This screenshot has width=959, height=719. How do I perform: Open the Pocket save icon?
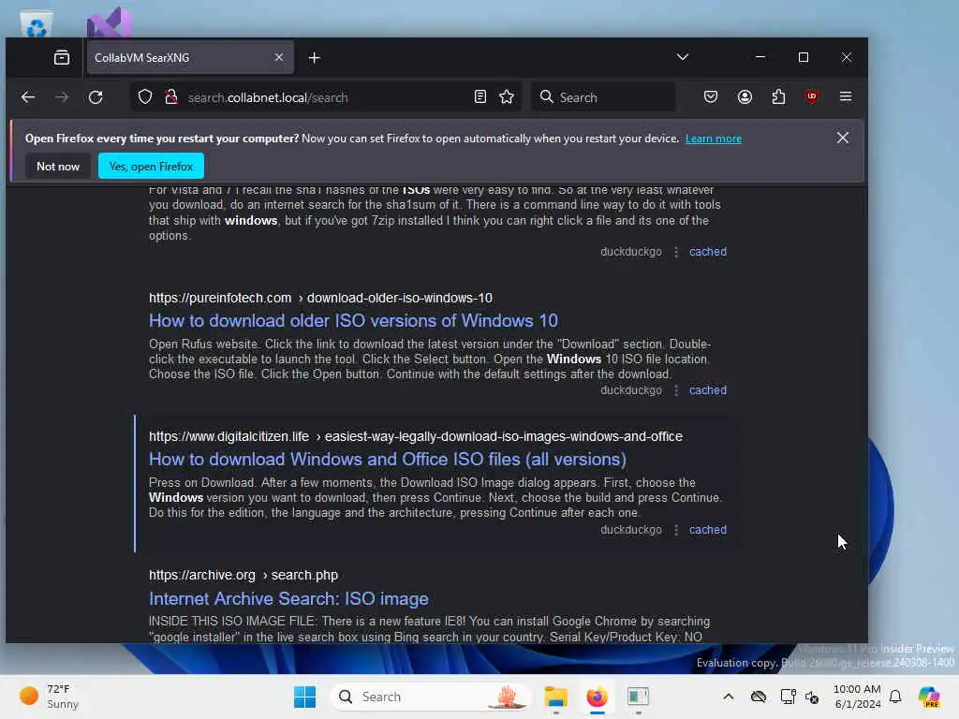711,96
